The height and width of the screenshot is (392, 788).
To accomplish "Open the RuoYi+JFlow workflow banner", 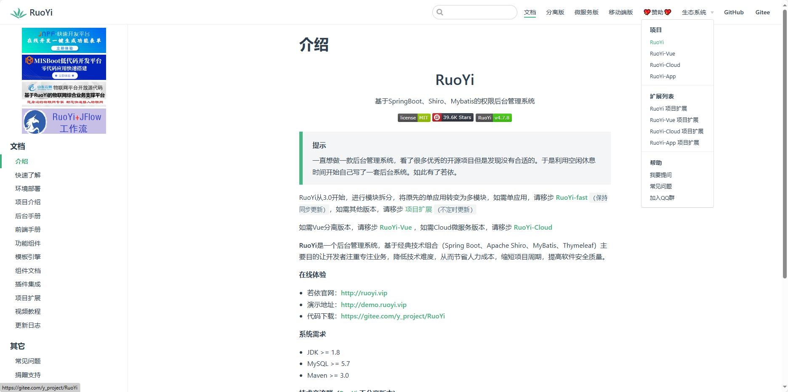I will (64, 121).
